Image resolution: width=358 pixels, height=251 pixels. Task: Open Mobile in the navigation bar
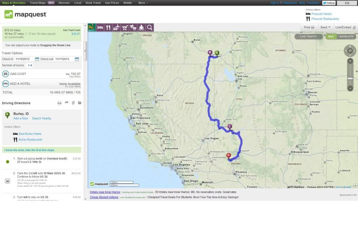coord(128,3)
